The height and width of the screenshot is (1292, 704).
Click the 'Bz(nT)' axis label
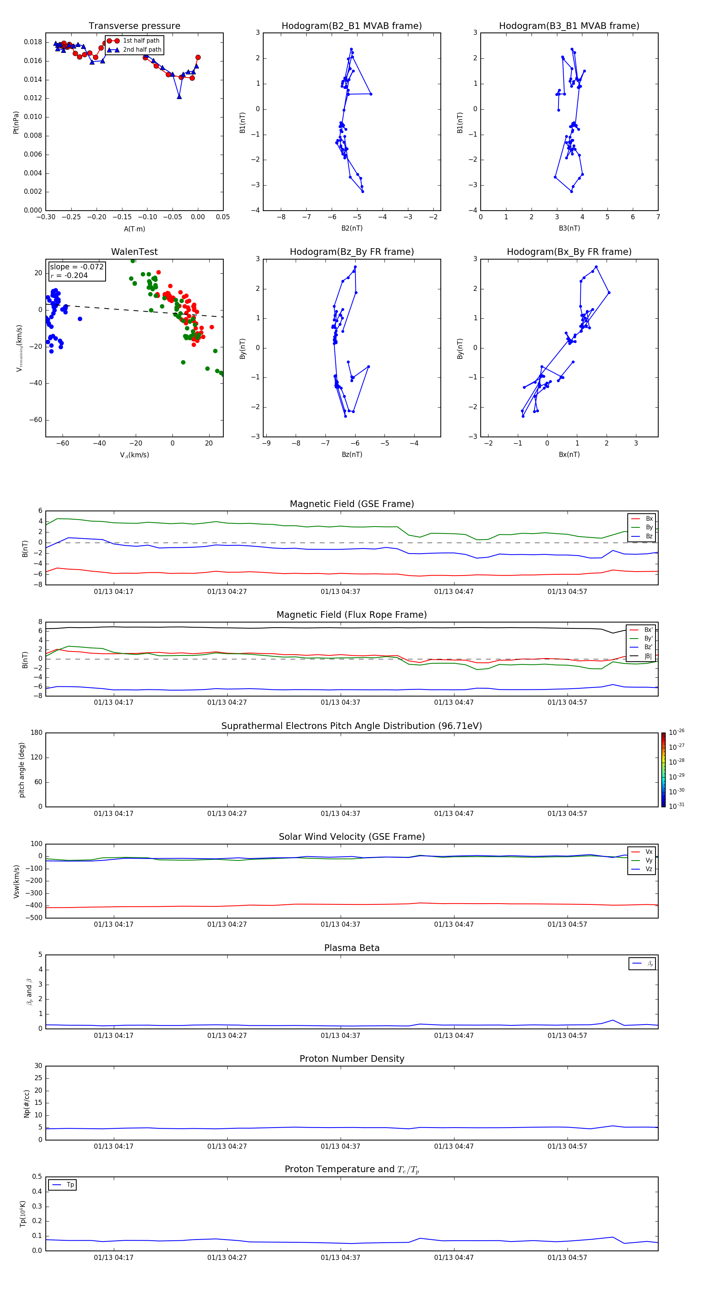[x=352, y=455]
